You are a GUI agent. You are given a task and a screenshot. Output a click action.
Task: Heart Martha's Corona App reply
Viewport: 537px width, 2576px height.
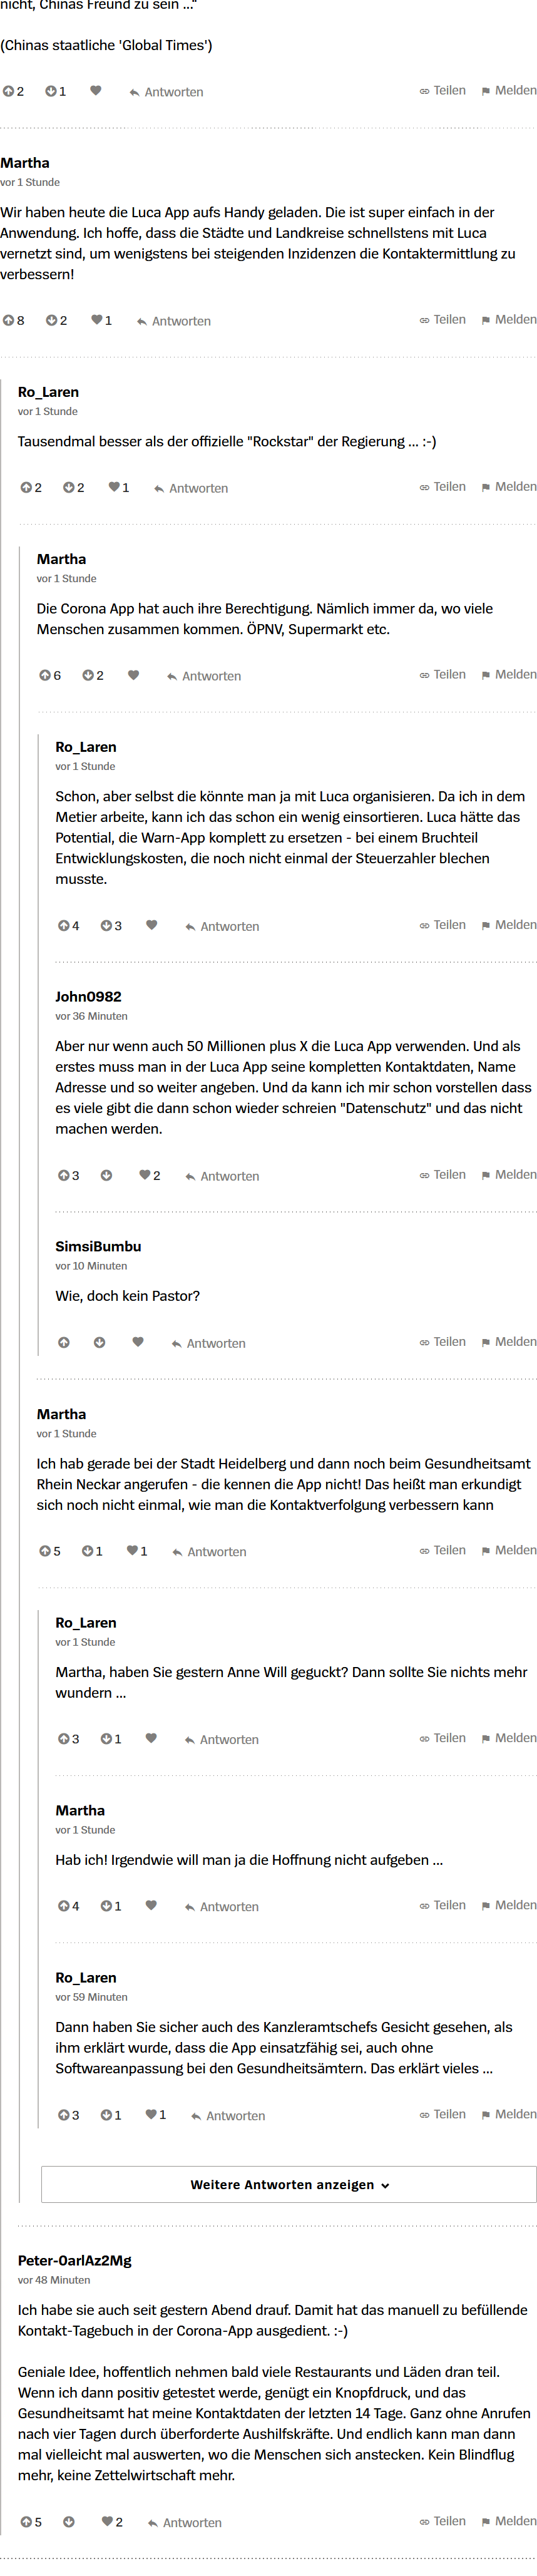pyautogui.click(x=133, y=675)
